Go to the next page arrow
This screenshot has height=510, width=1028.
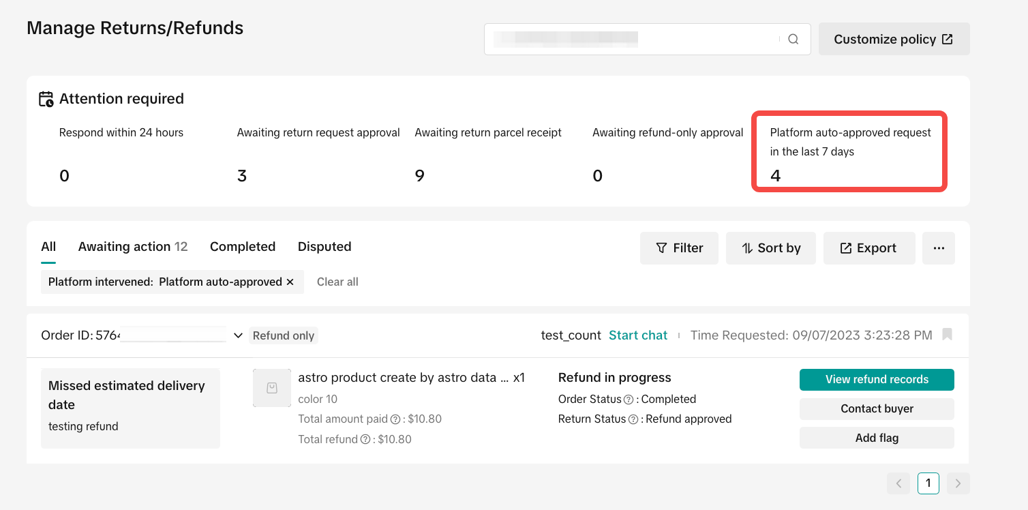tap(958, 483)
